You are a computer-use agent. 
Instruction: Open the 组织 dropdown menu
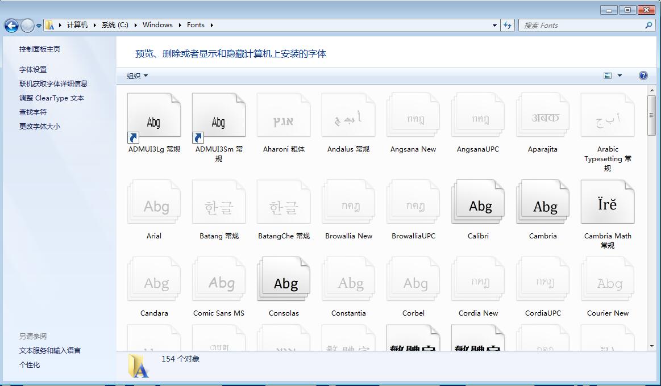coord(138,75)
